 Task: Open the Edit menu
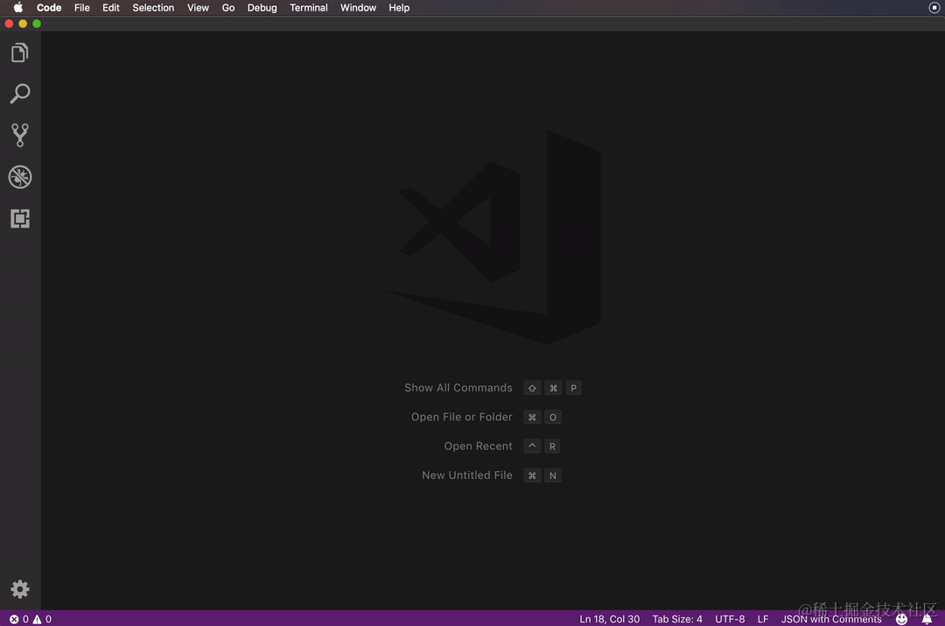click(x=111, y=7)
